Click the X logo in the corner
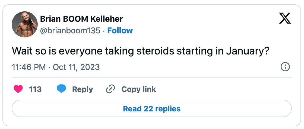 pyautogui.click(x=285, y=19)
